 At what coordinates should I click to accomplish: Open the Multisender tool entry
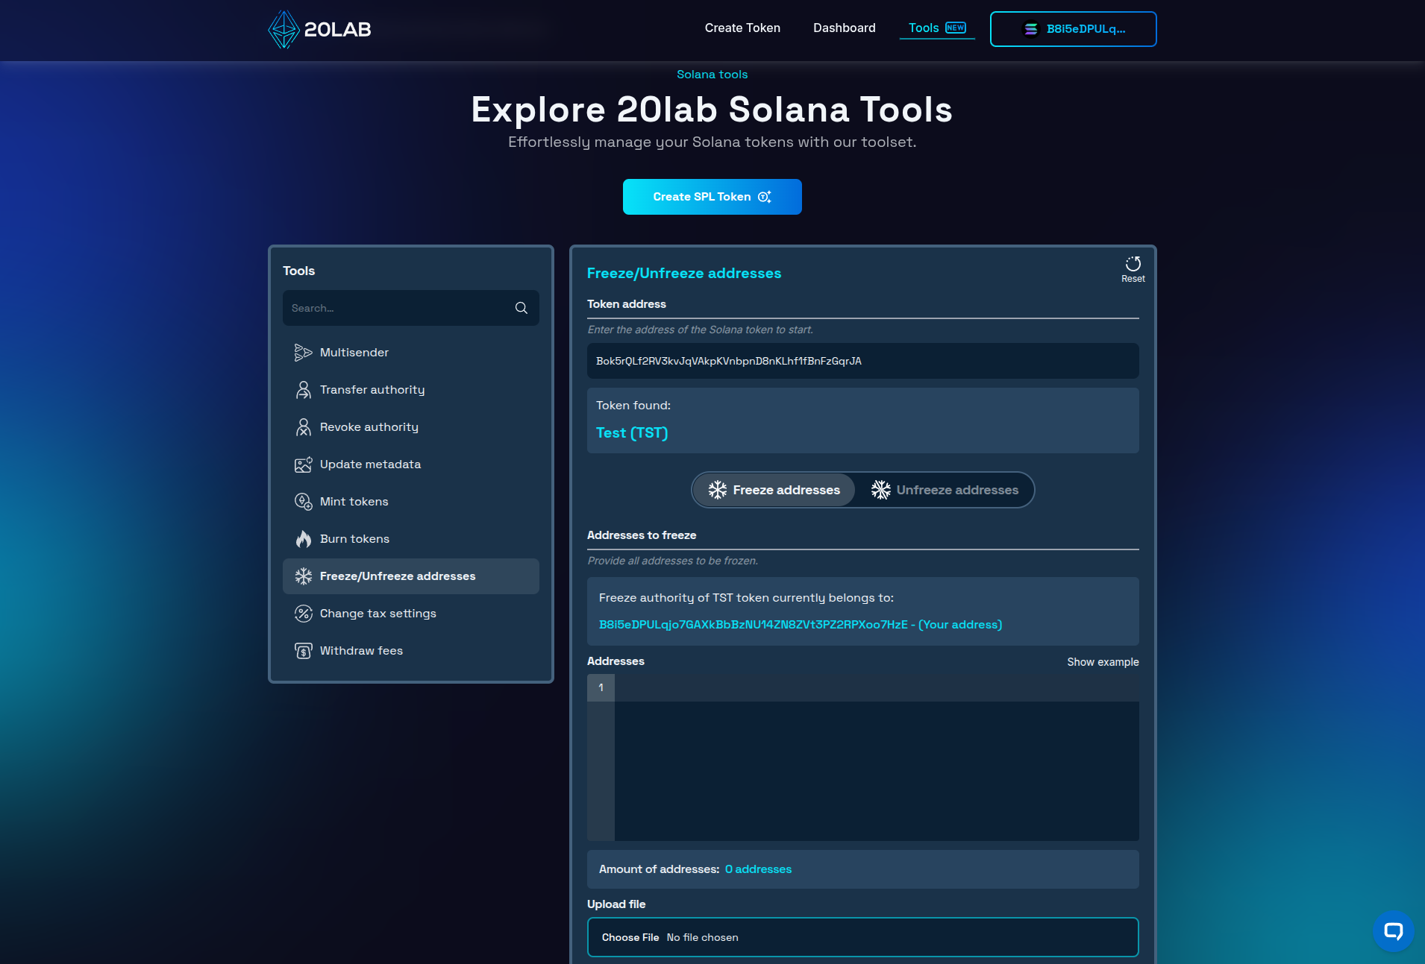[x=411, y=353]
